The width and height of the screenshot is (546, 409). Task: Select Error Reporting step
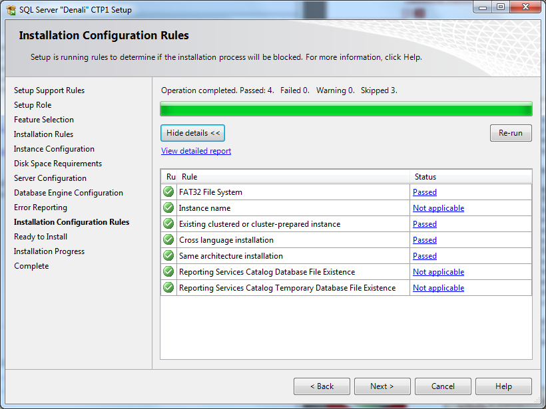pos(41,207)
